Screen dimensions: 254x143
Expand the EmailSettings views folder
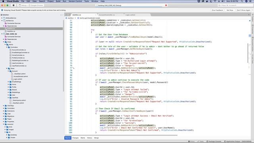[8, 82]
